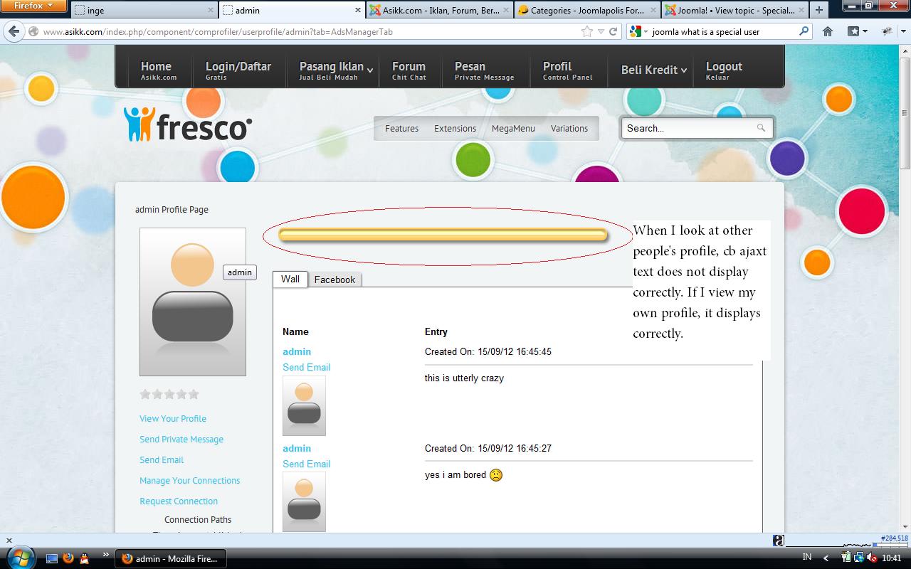911x569 pixels.
Task: Open the URL history dropdown arrow
Action: pos(601,31)
